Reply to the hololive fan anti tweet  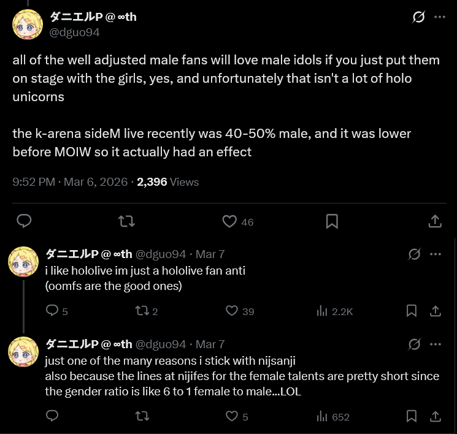(x=53, y=311)
